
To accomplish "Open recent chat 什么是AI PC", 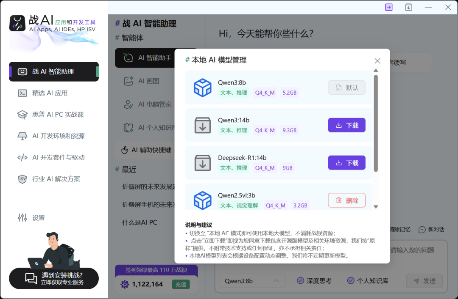I will point(140,222).
